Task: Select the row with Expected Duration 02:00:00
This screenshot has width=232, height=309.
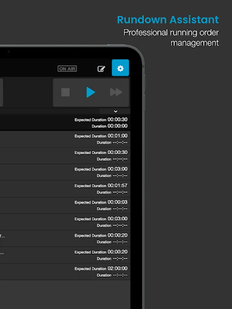Action: pyautogui.click(x=65, y=272)
